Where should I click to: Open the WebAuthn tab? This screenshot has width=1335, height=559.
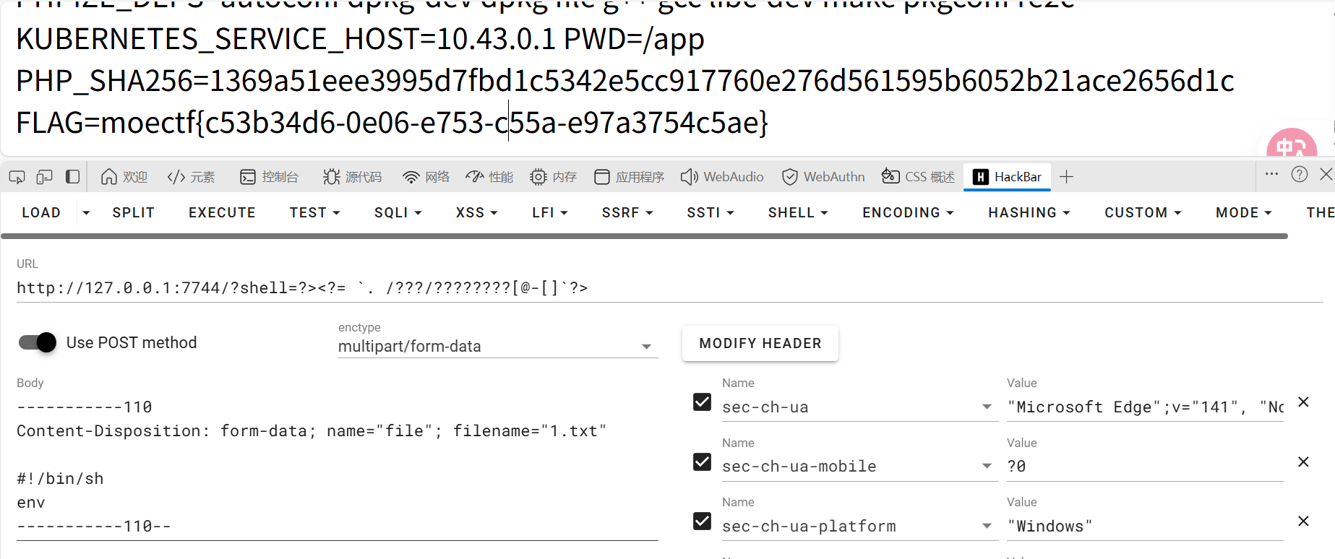click(x=823, y=177)
